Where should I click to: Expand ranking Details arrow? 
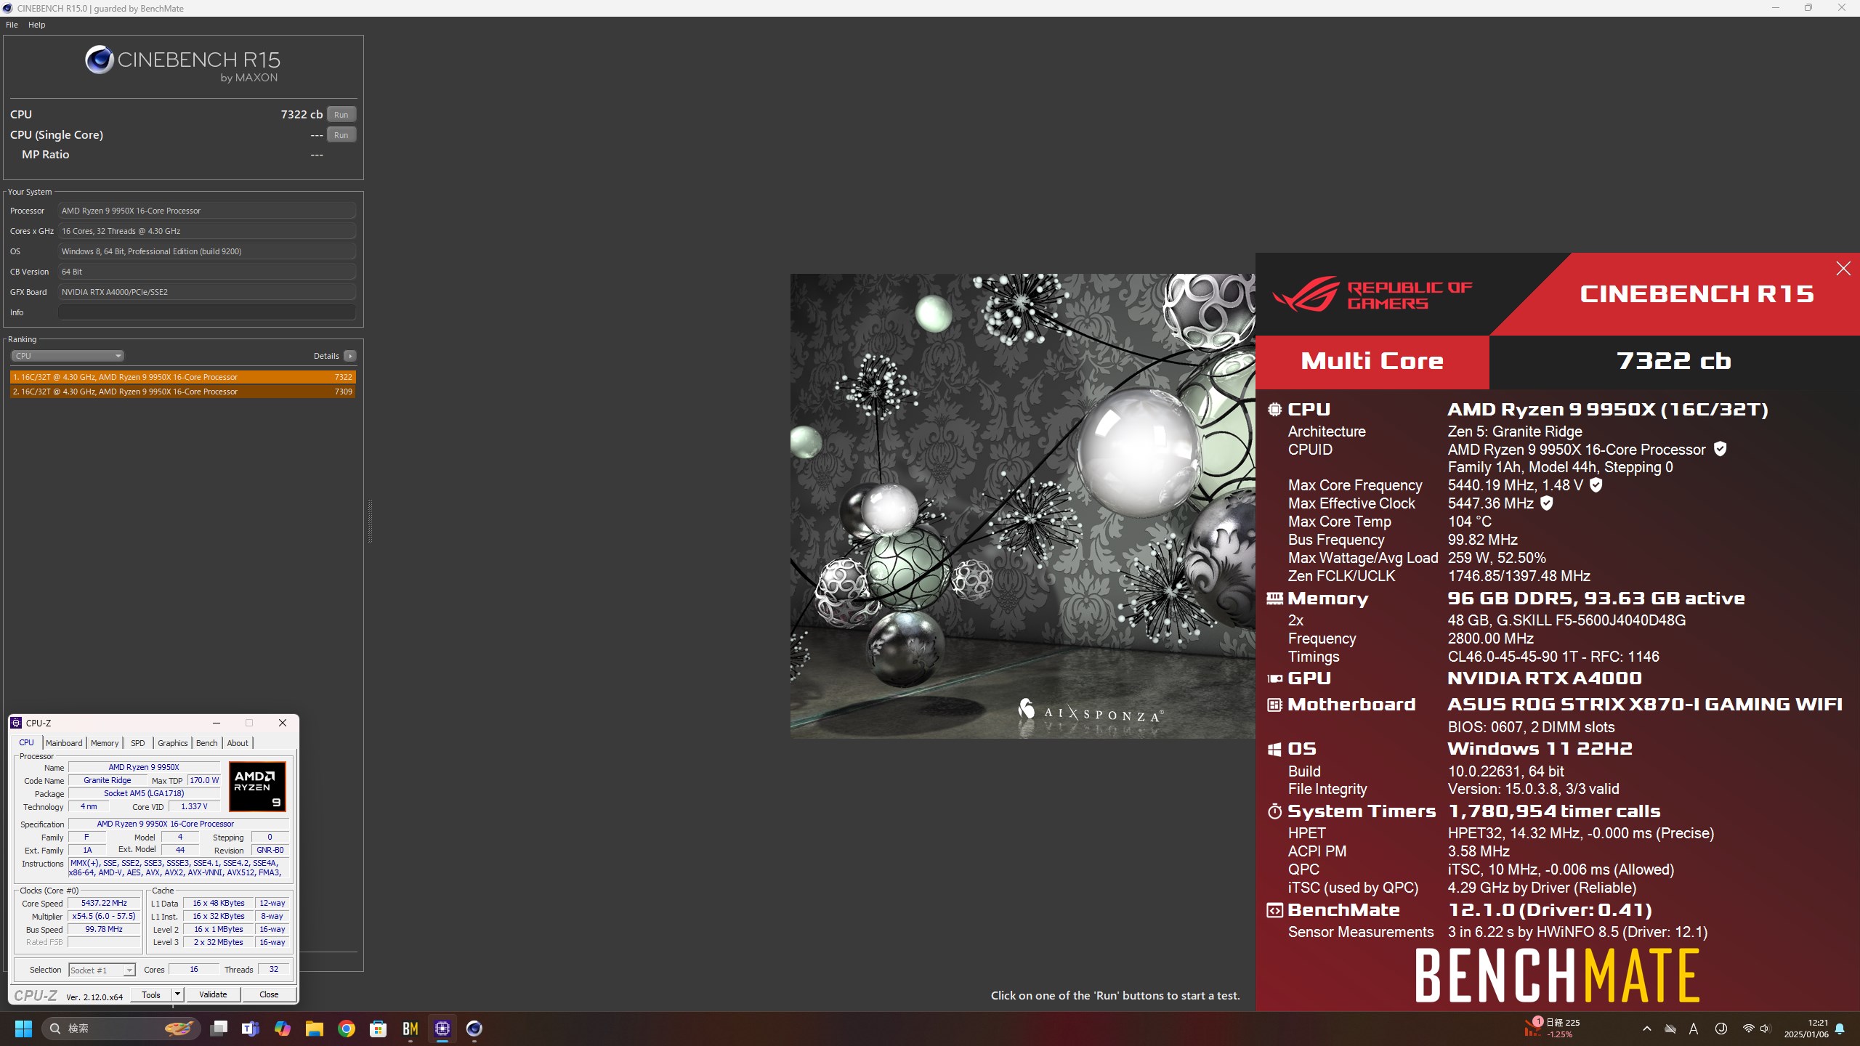point(350,356)
